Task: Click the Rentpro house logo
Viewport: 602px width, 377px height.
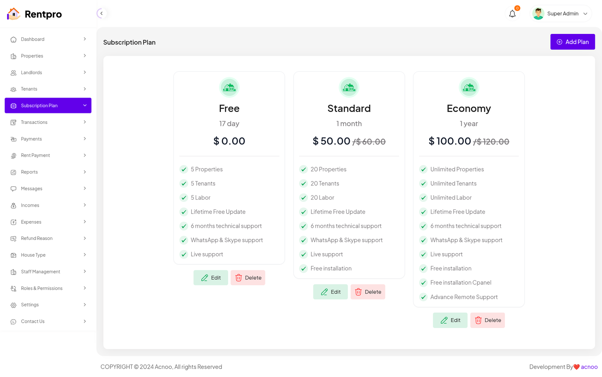Action: coord(14,14)
